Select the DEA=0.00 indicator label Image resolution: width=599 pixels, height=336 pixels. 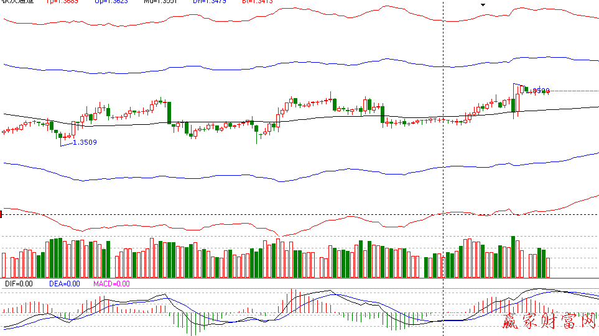[x=65, y=284]
